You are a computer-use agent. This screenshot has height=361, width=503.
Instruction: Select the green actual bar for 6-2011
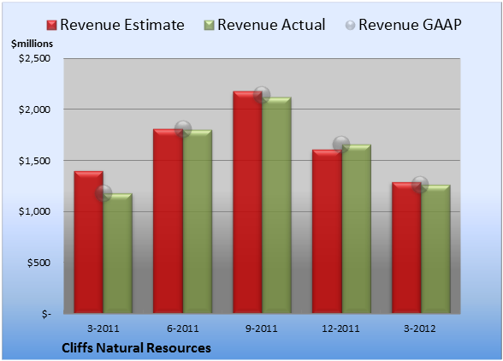pos(198,222)
